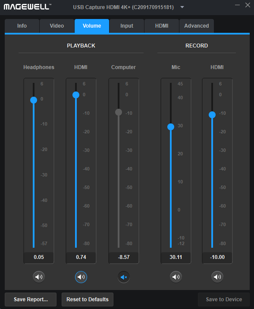Click the Magewell logo
The height and width of the screenshot is (309, 254).
click(27, 7)
